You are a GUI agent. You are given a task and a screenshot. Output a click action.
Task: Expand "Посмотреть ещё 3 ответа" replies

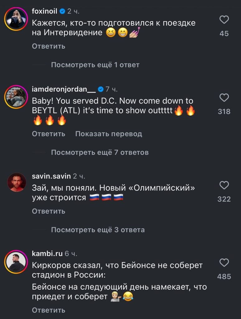click(98, 230)
